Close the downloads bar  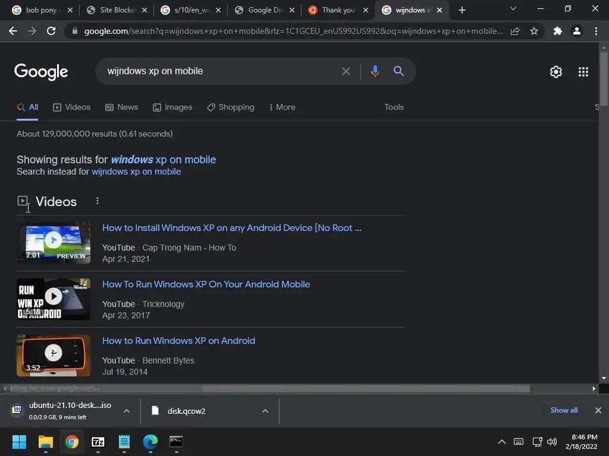(x=598, y=410)
